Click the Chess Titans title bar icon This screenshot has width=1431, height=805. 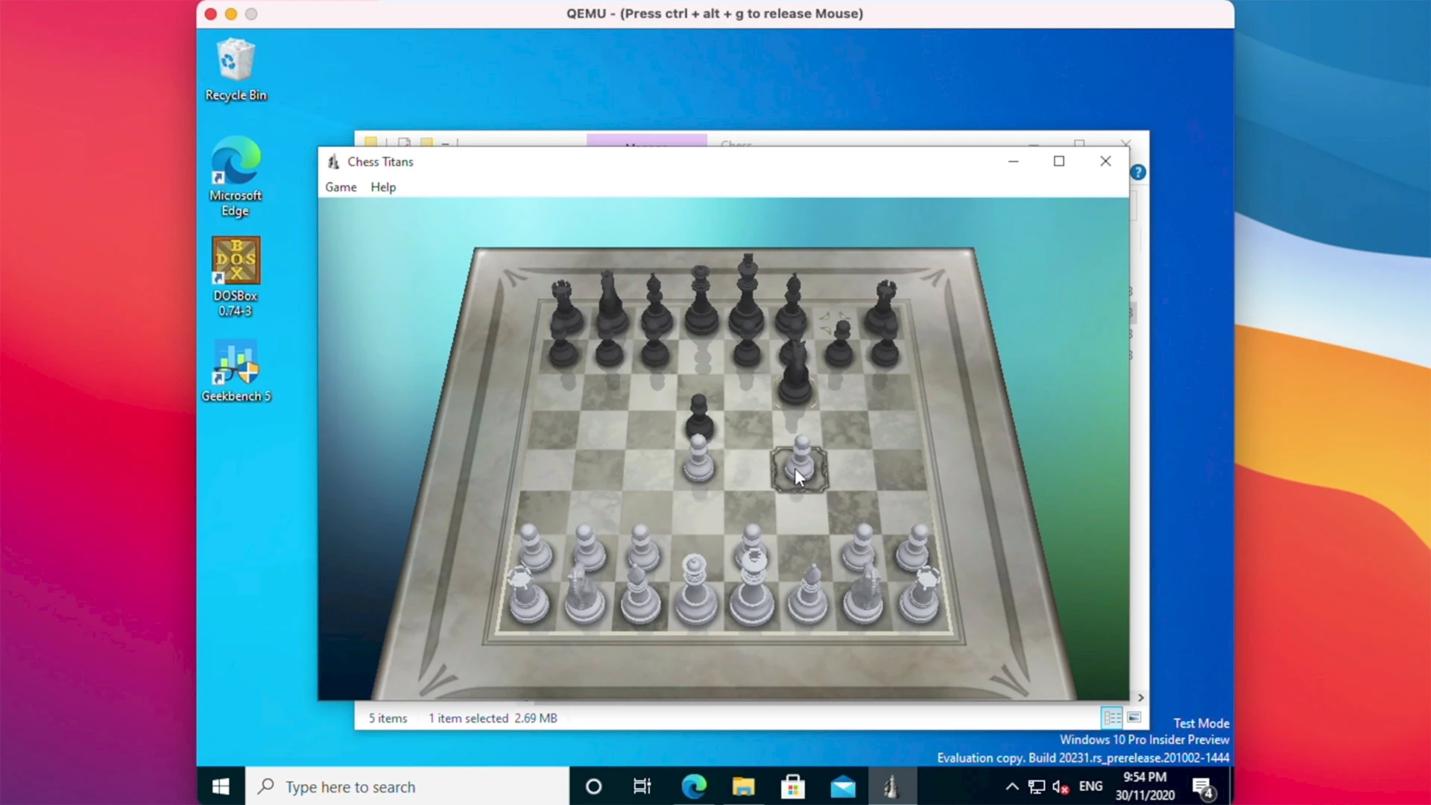(x=333, y=162)
